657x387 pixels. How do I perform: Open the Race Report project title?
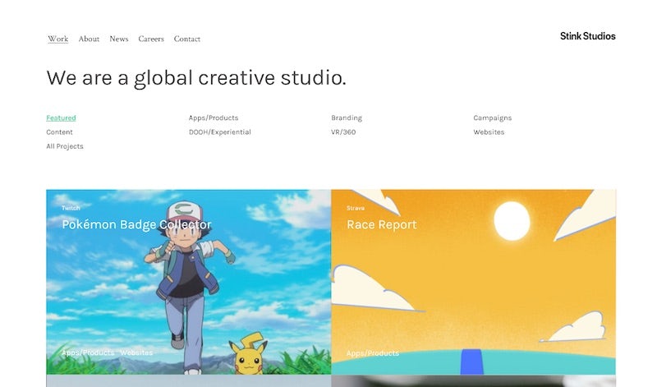(x=381, y=224)
